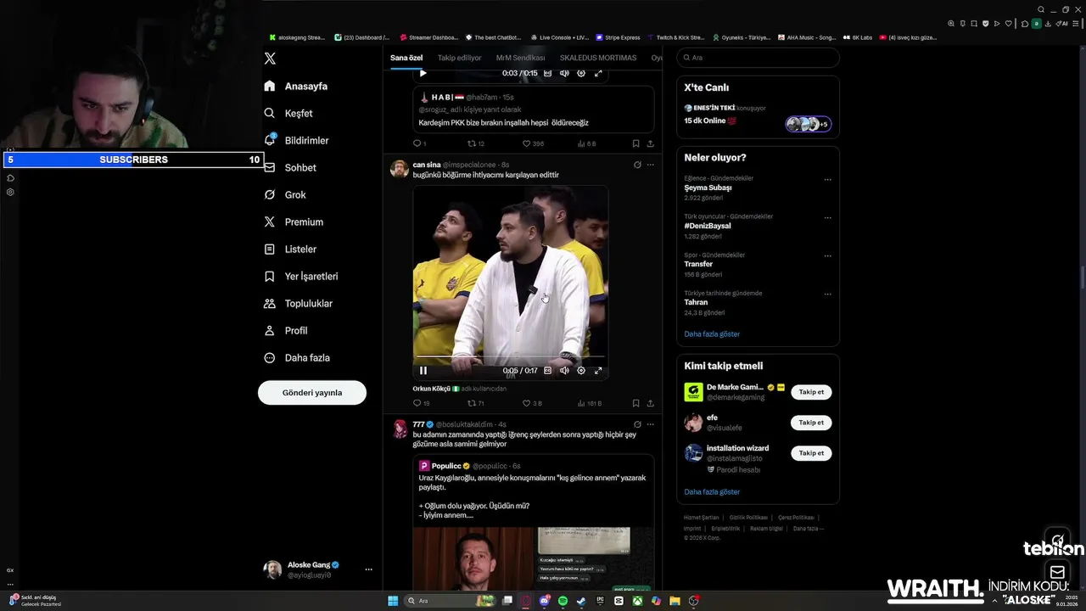Follow installation wizard with Takip et
The width and height of the screenshot is (1086, 611).
coord(811,453)
